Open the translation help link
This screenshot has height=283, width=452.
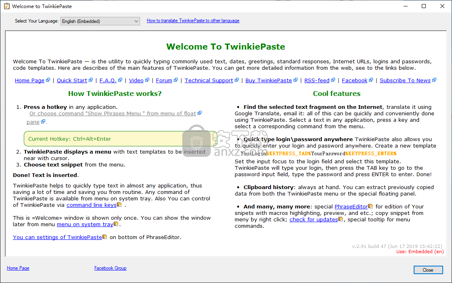[193, 21]
